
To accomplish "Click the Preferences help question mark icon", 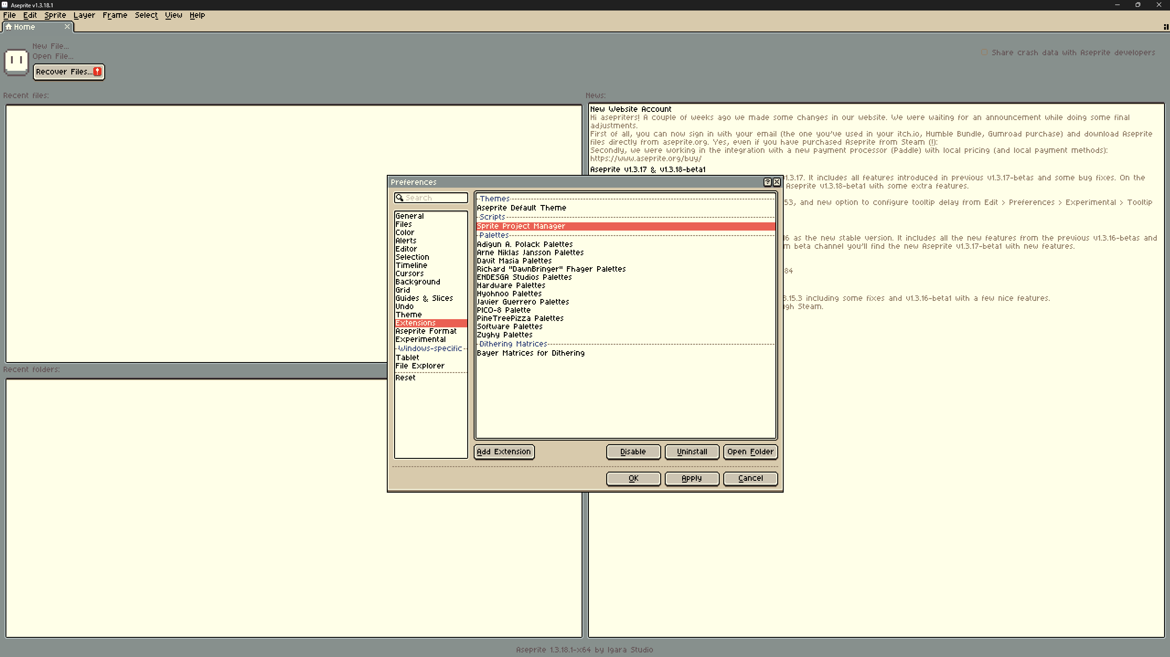I will pos(767,182).
